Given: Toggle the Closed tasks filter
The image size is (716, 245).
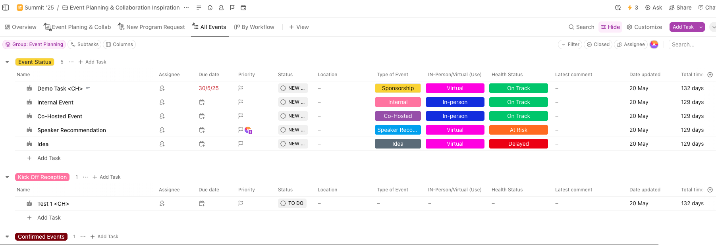Looking at the screenshot, I should pyautogui.click(x=598, y=44).
